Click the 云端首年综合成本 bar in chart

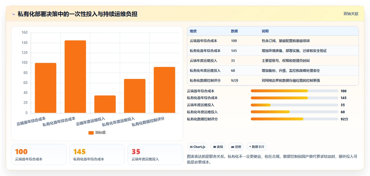46,88
